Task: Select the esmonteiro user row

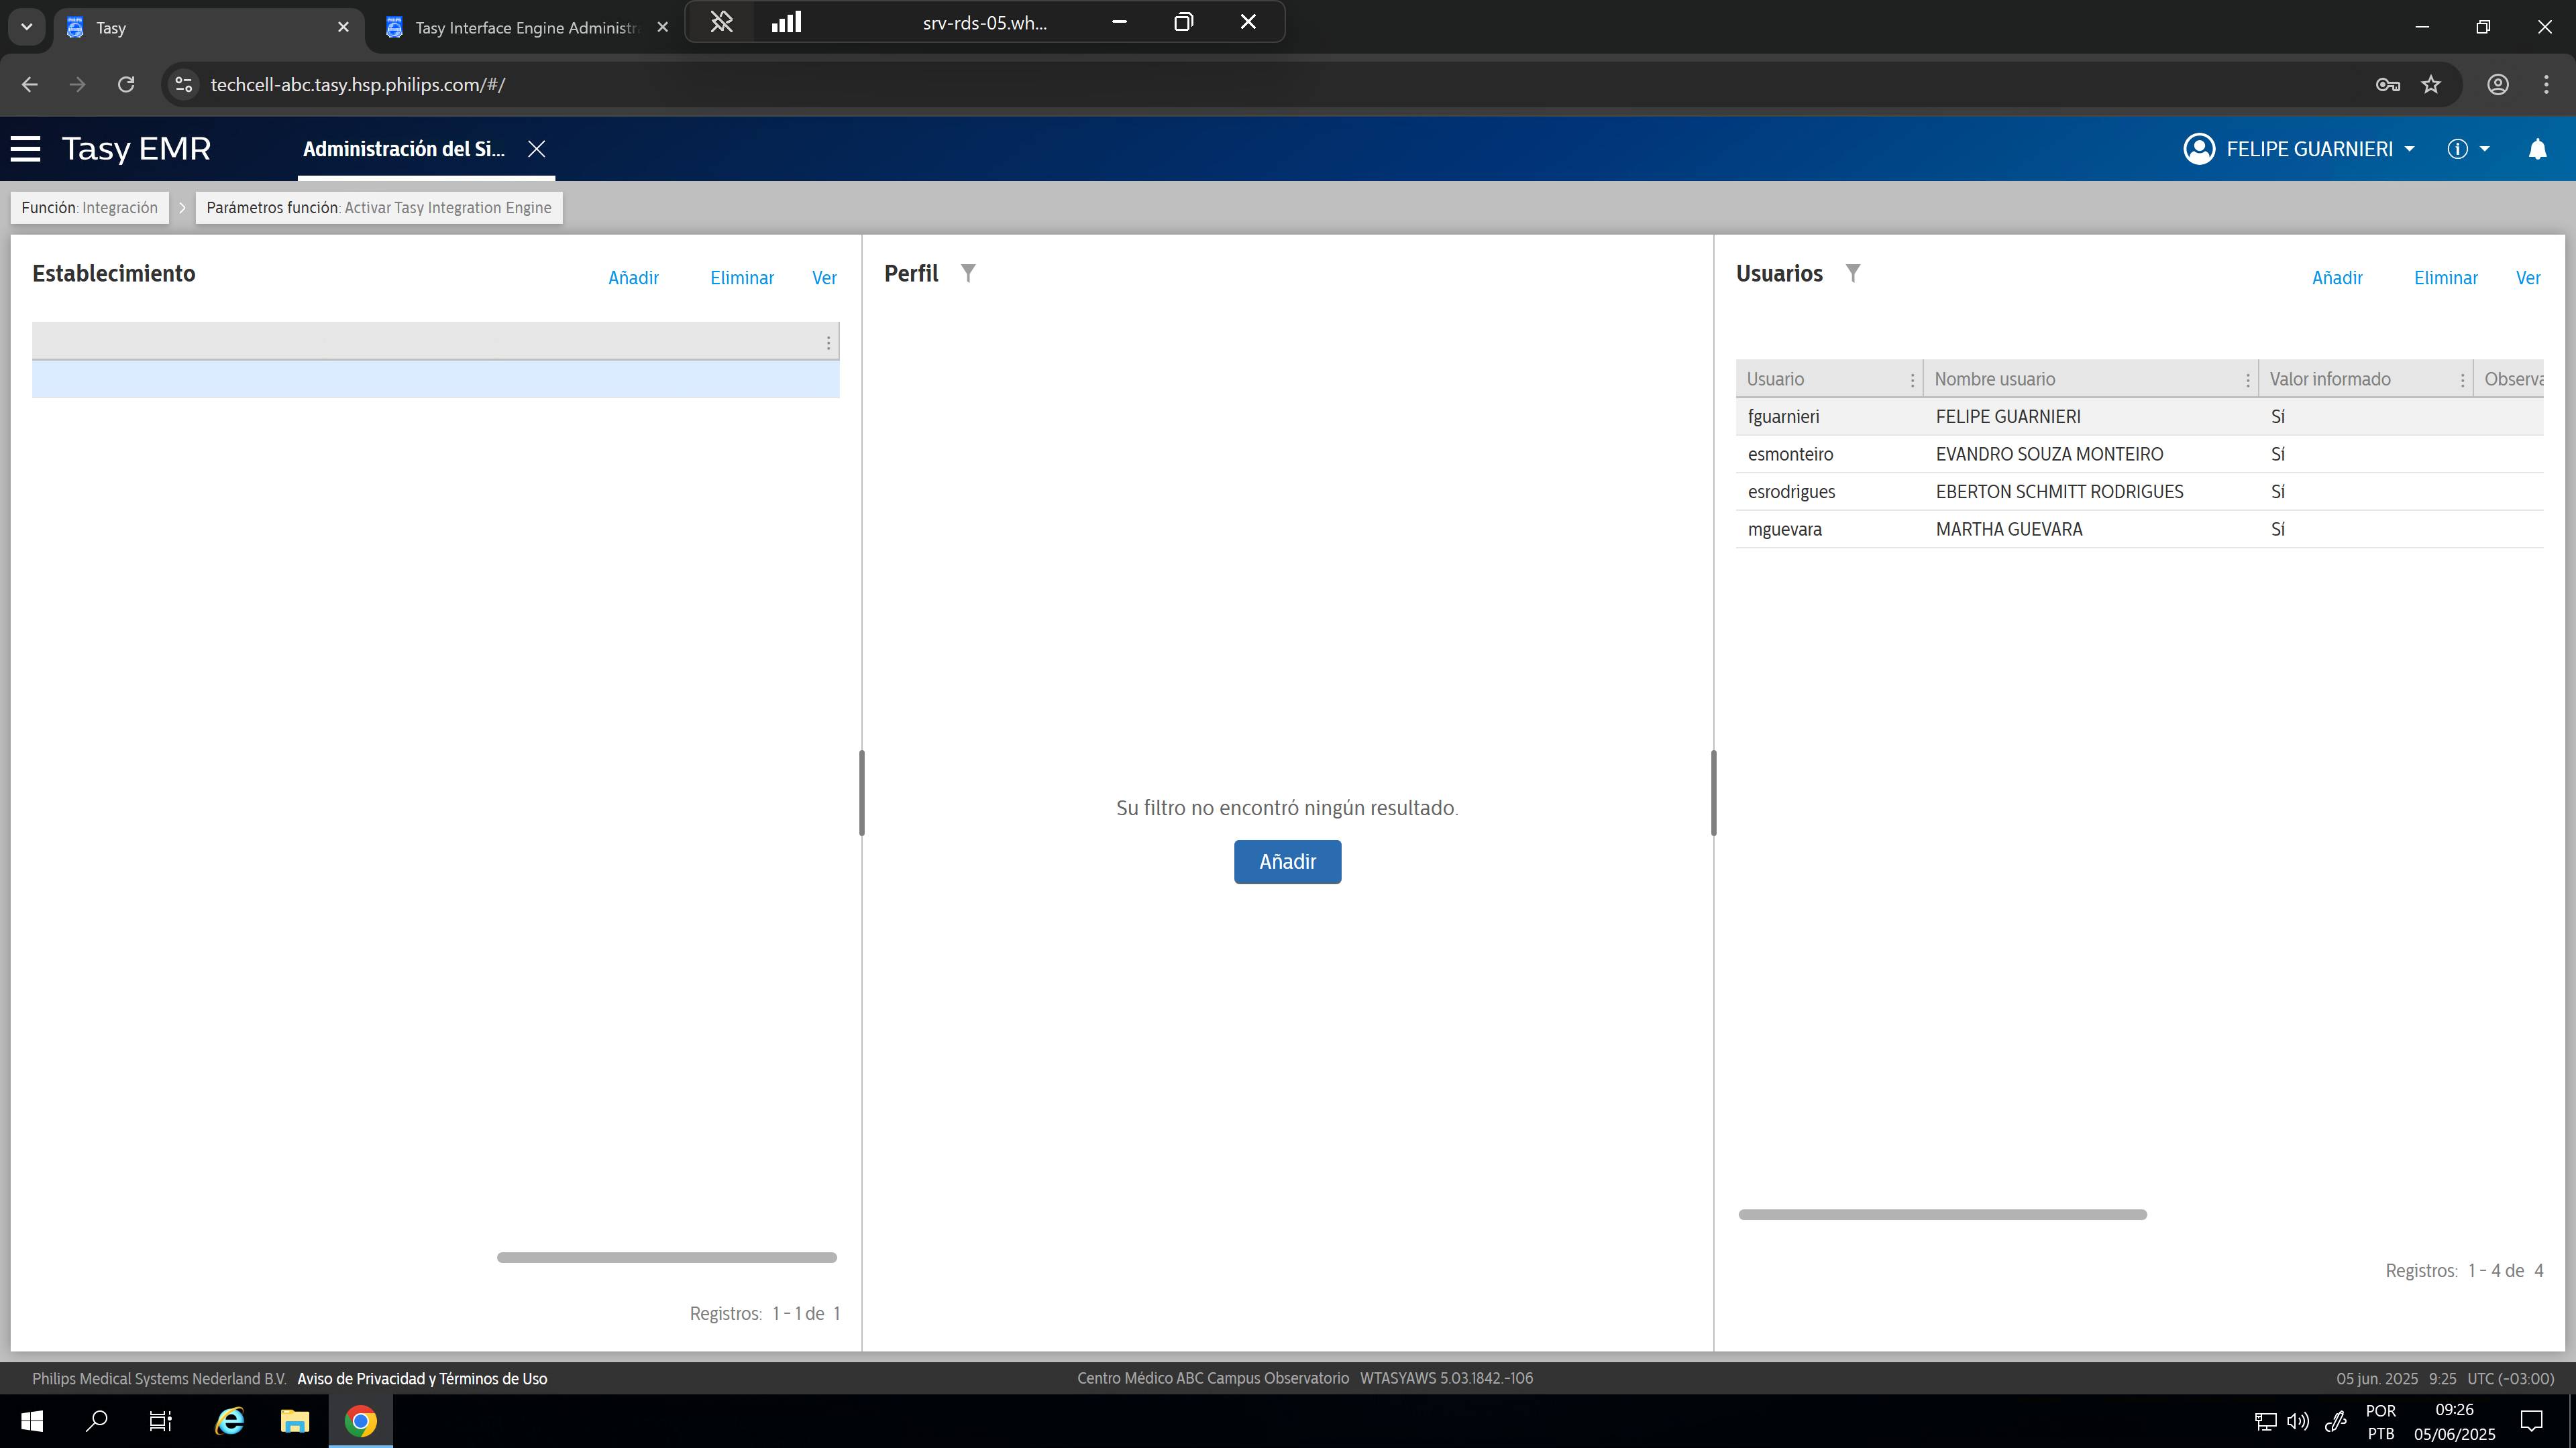Action: click(2139, 454)
